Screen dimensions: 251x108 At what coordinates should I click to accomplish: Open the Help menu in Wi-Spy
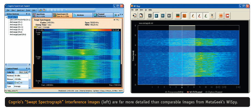point(150,10)
